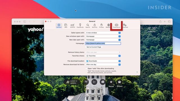
Task: Open the Passwords preferences pane
Action: 80,26
